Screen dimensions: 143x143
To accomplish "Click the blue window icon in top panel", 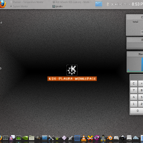I will 99,4.
